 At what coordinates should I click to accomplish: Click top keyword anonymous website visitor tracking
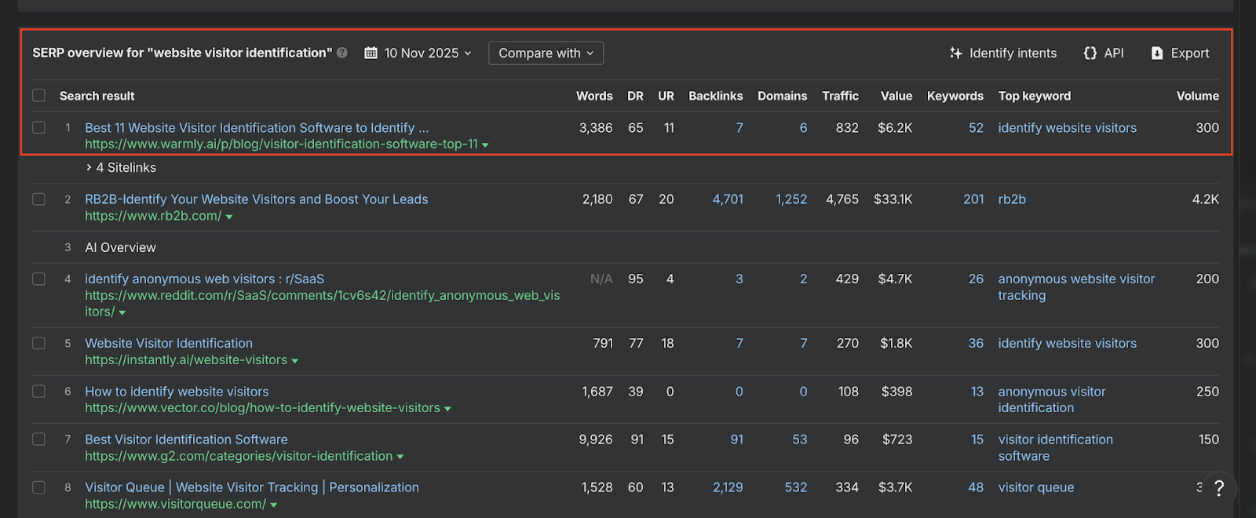pyautogui.click(x=1076, y=287)
